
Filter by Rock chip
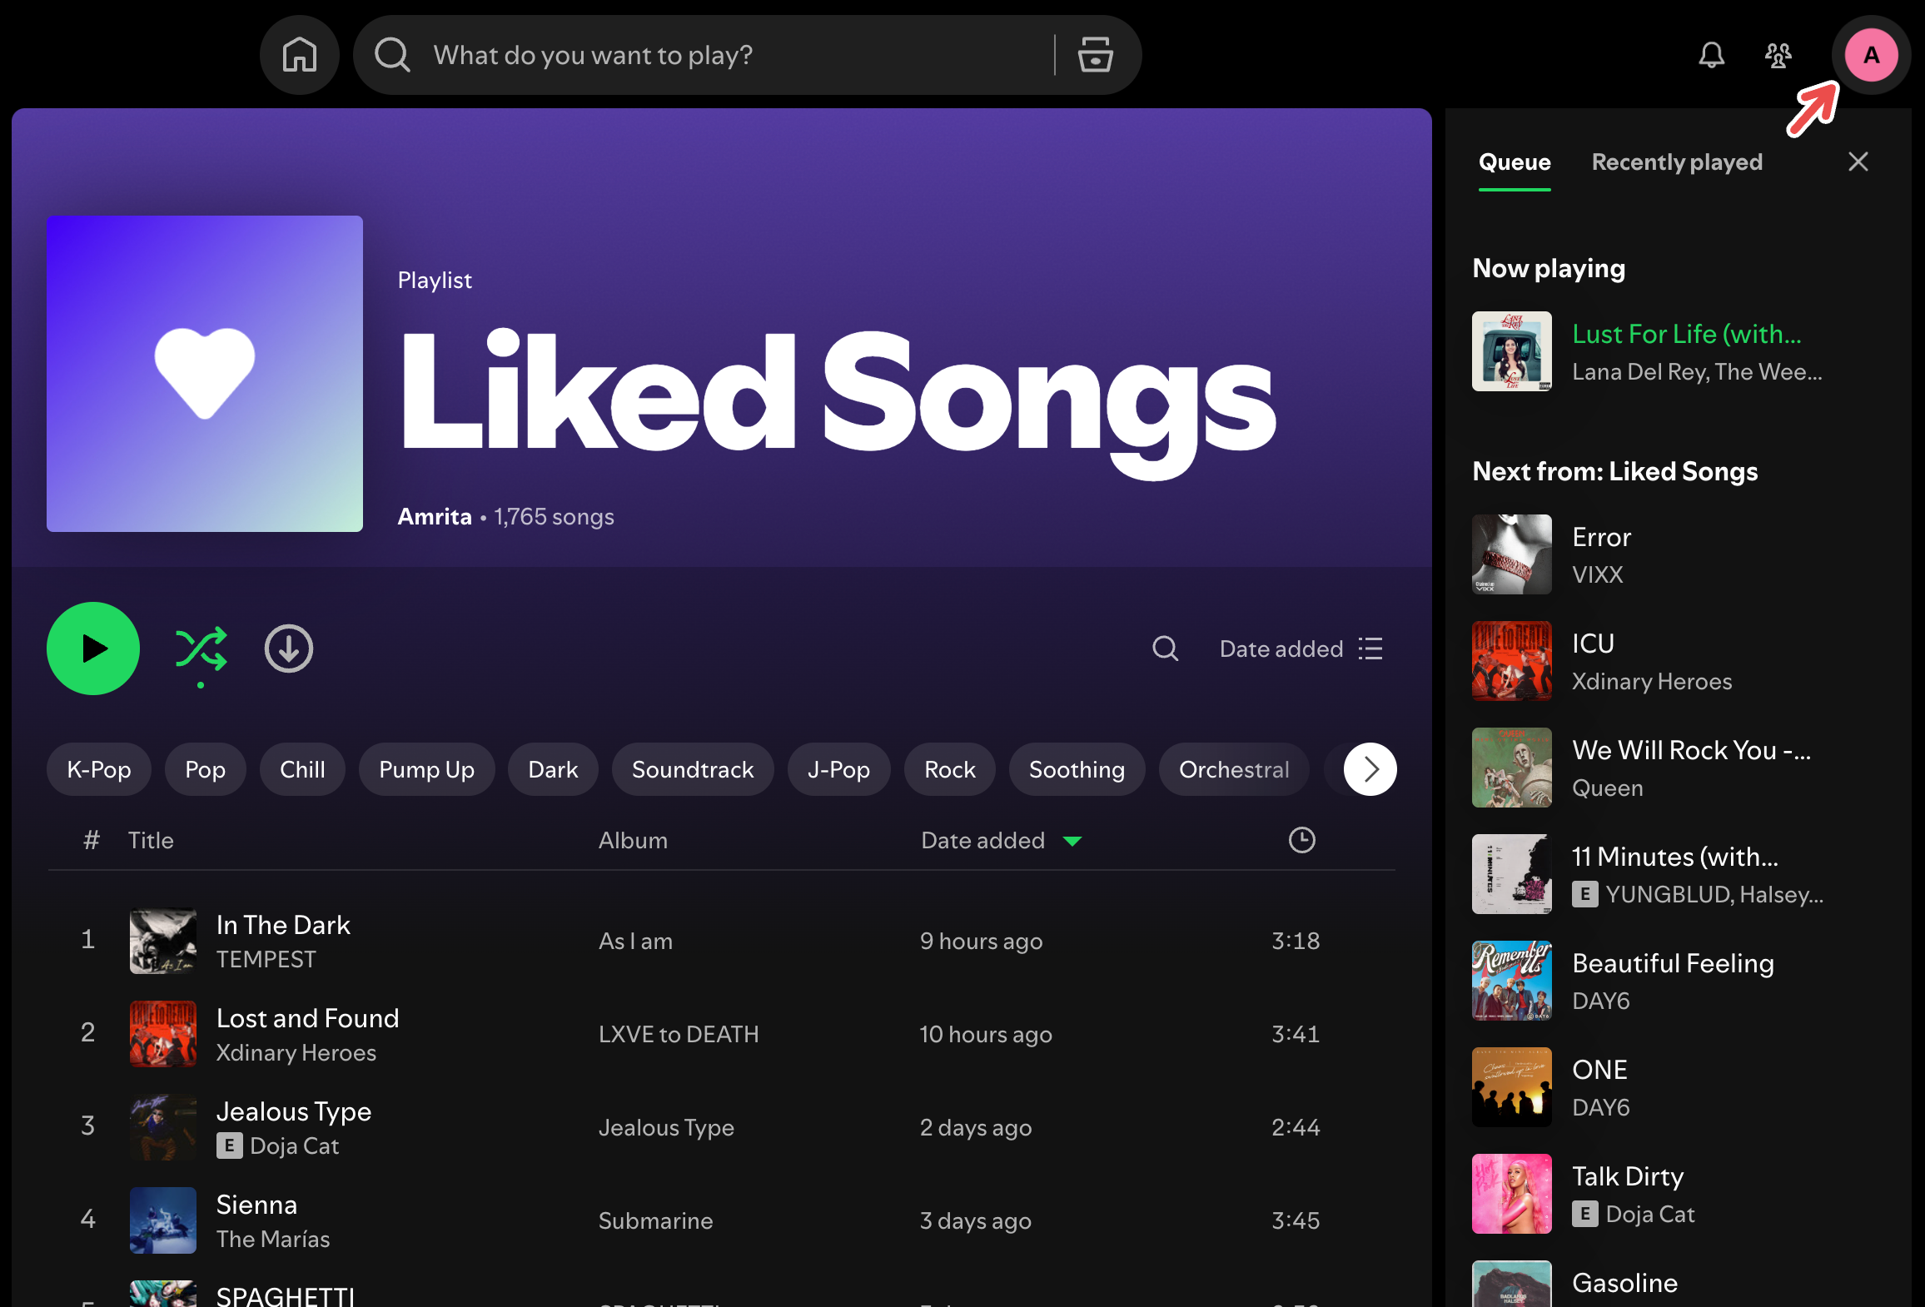coord(950,769)
